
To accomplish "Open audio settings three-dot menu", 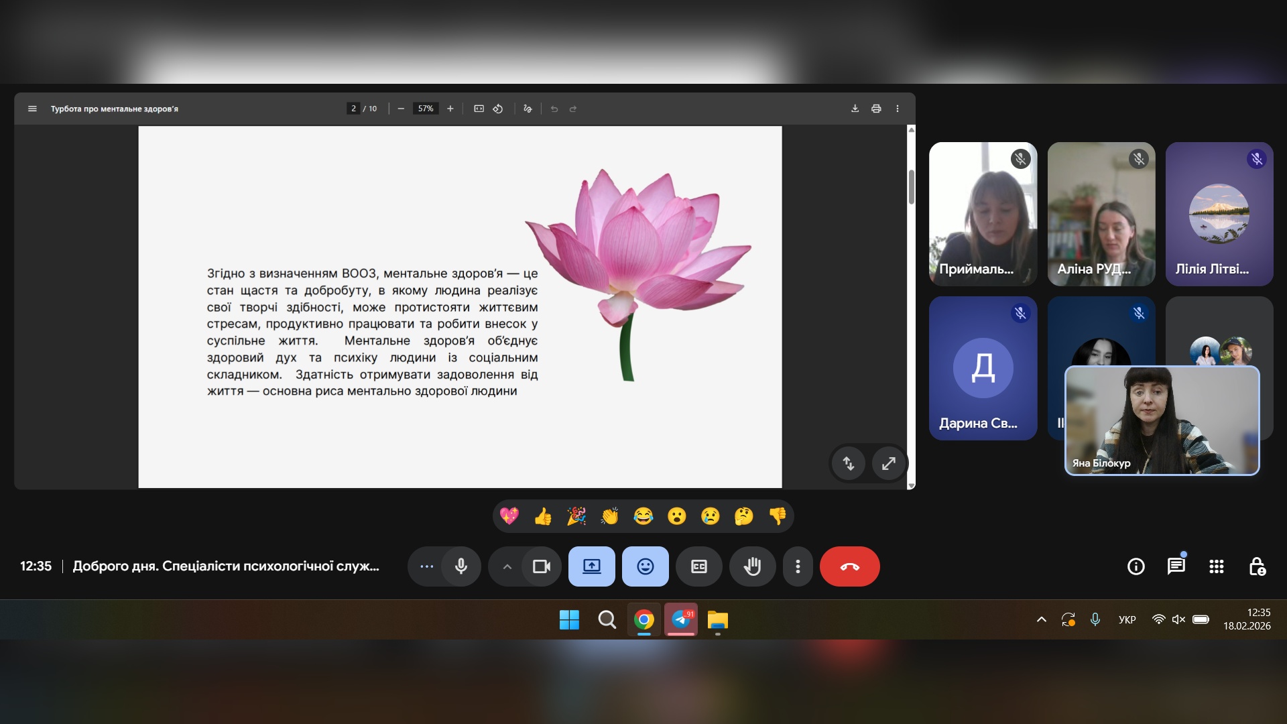I will [427, 566].
